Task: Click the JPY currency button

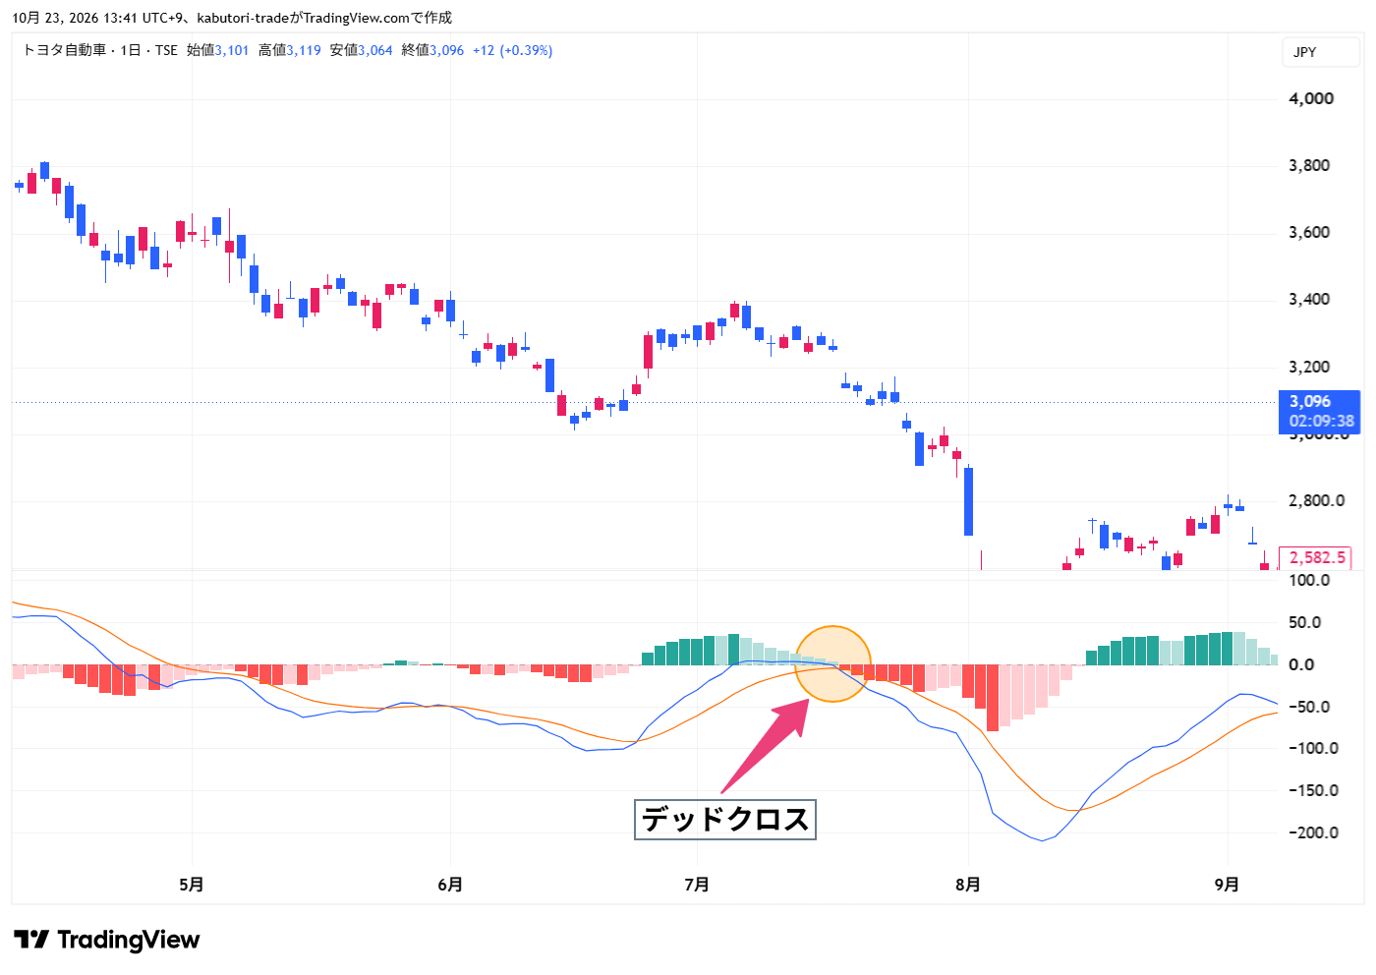Action: [x=1320, y=52]
